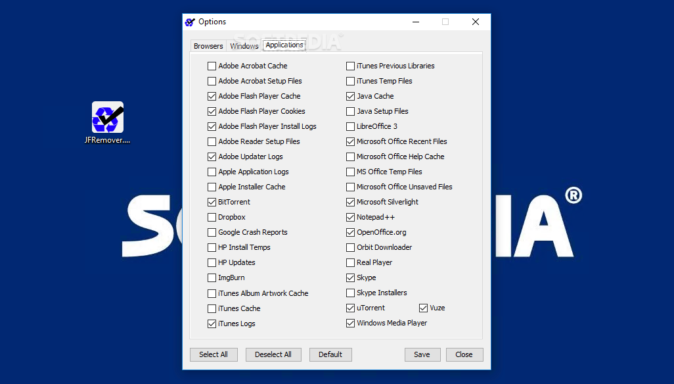Toggle the BitTorrent checkbox off
674x384 pixels.
212,202
